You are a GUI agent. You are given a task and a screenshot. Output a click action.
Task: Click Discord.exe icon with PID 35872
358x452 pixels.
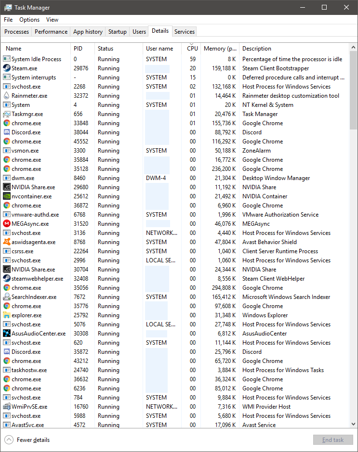click(x=7, y=352)
